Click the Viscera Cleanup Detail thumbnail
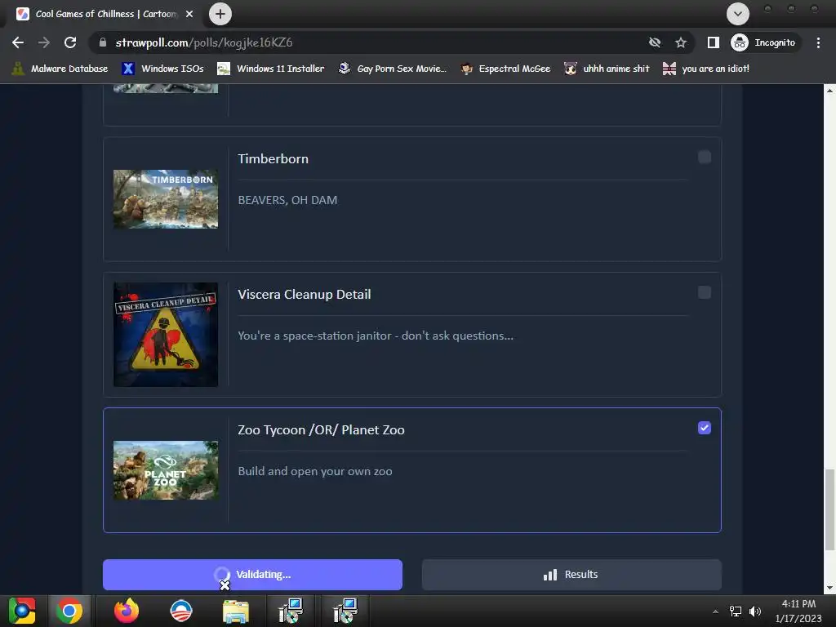836x627 pixels. coord(166,334)
